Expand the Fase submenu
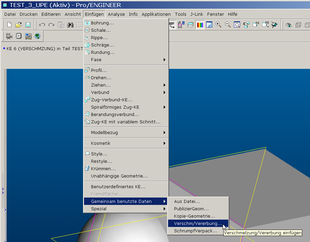Screen dimensions: 310x242 pos(126,59)
